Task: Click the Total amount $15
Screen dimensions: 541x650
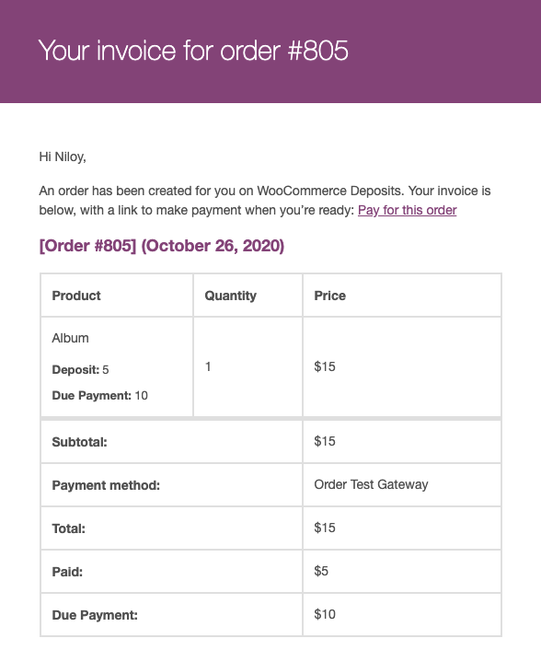Action: click(x=325, y=528)
